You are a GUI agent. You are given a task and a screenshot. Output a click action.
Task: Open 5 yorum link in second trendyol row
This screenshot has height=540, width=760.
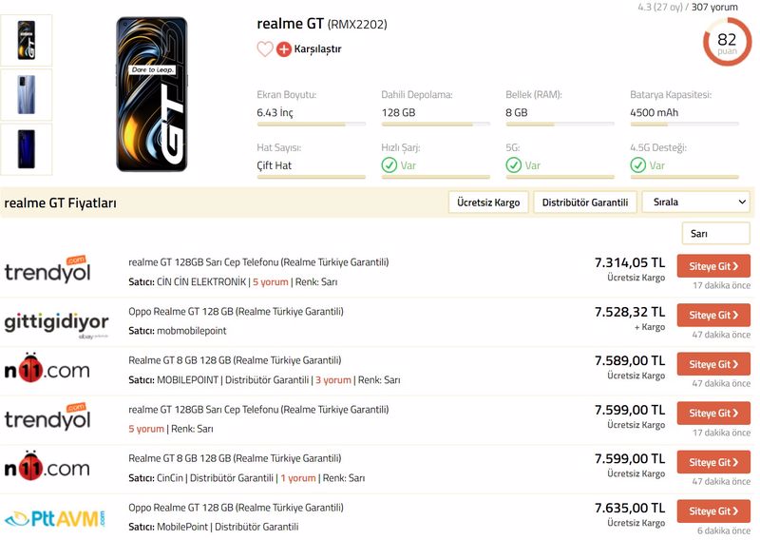tap(146, 429)
